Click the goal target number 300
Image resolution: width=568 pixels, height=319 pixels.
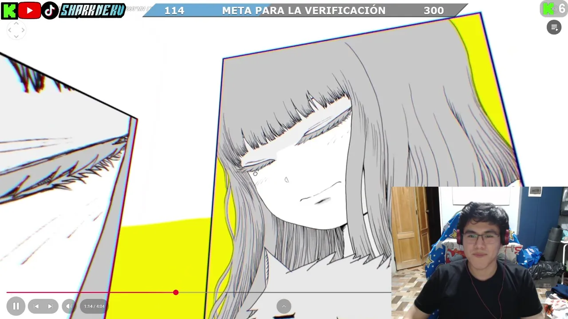click(434, 10)
